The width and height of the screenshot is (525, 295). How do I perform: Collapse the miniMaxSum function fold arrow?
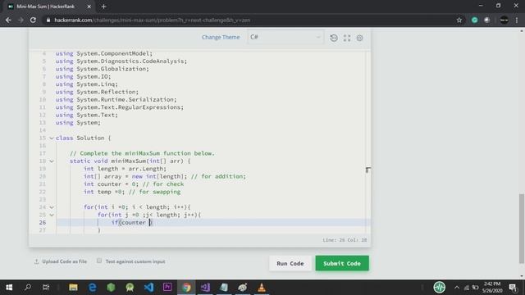click(52, 161)
